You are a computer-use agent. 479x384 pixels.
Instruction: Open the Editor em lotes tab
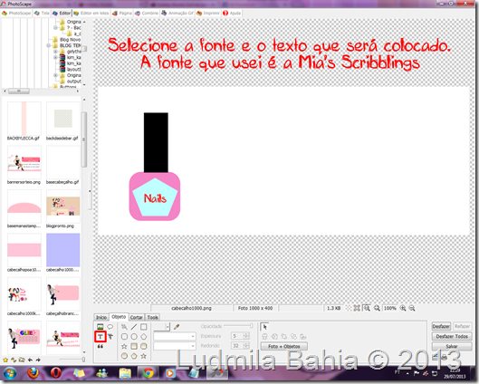[x=91, y=14]
